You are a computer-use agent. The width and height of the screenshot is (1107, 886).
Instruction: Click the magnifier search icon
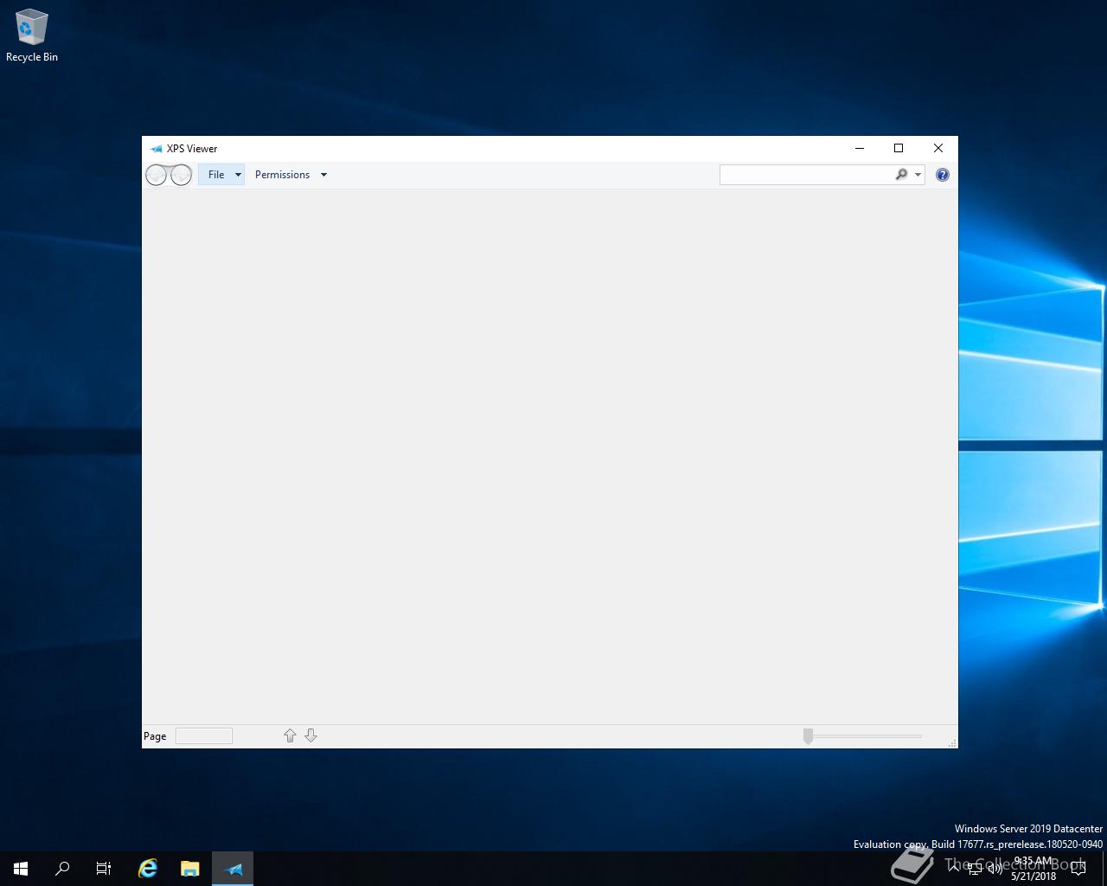(x=901, y=175)
